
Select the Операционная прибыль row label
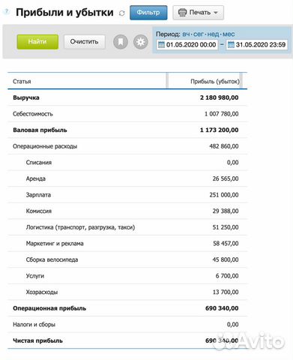pyautogui.click(x=49, y=308)
